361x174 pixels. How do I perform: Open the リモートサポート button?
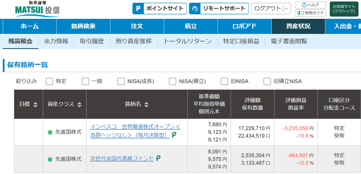pyautogui.click(x=219, y=8)
